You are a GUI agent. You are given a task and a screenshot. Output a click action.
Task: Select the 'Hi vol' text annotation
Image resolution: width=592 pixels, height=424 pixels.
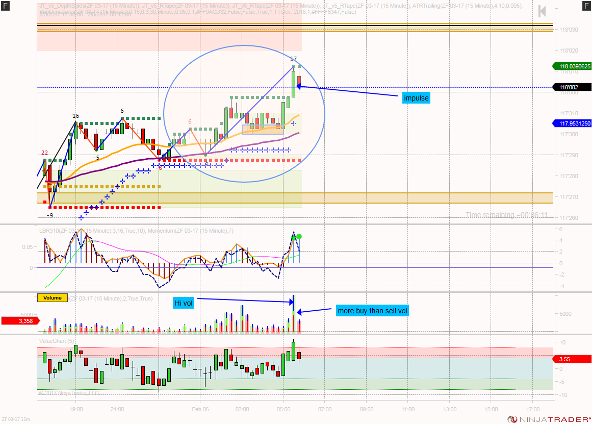click(x=184, y=303)
